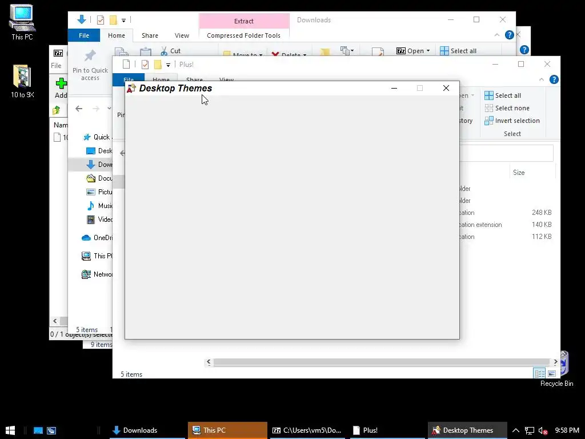Click the up-folder icon in 7-Zip window
585x439 pixels.
57,110
